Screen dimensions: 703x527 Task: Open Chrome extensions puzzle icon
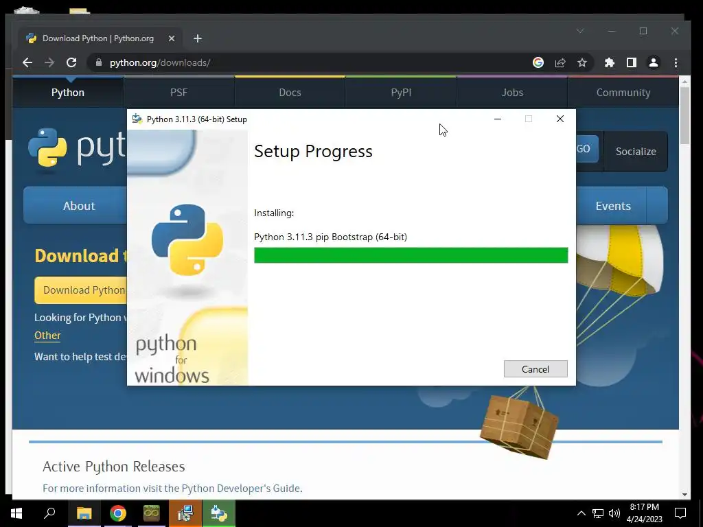coord(610,62)
